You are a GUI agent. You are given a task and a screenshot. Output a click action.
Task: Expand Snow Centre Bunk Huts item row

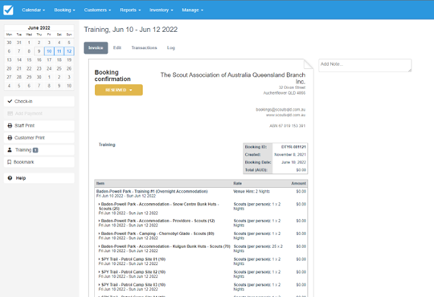(x=99, y=205)
